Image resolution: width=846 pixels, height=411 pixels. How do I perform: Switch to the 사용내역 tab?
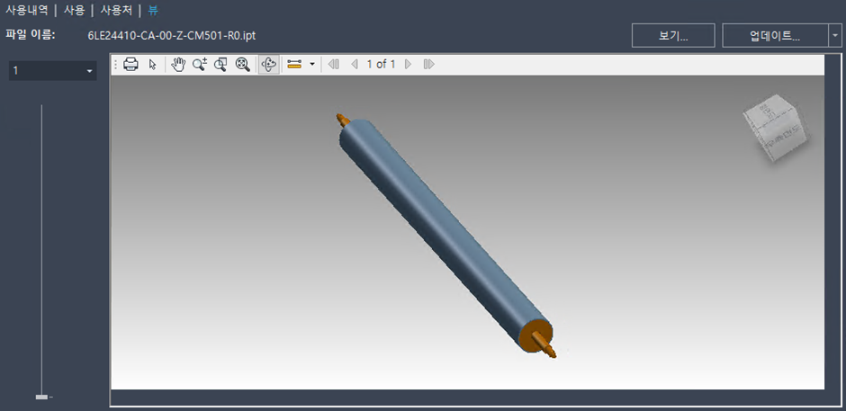coord(27,10)
